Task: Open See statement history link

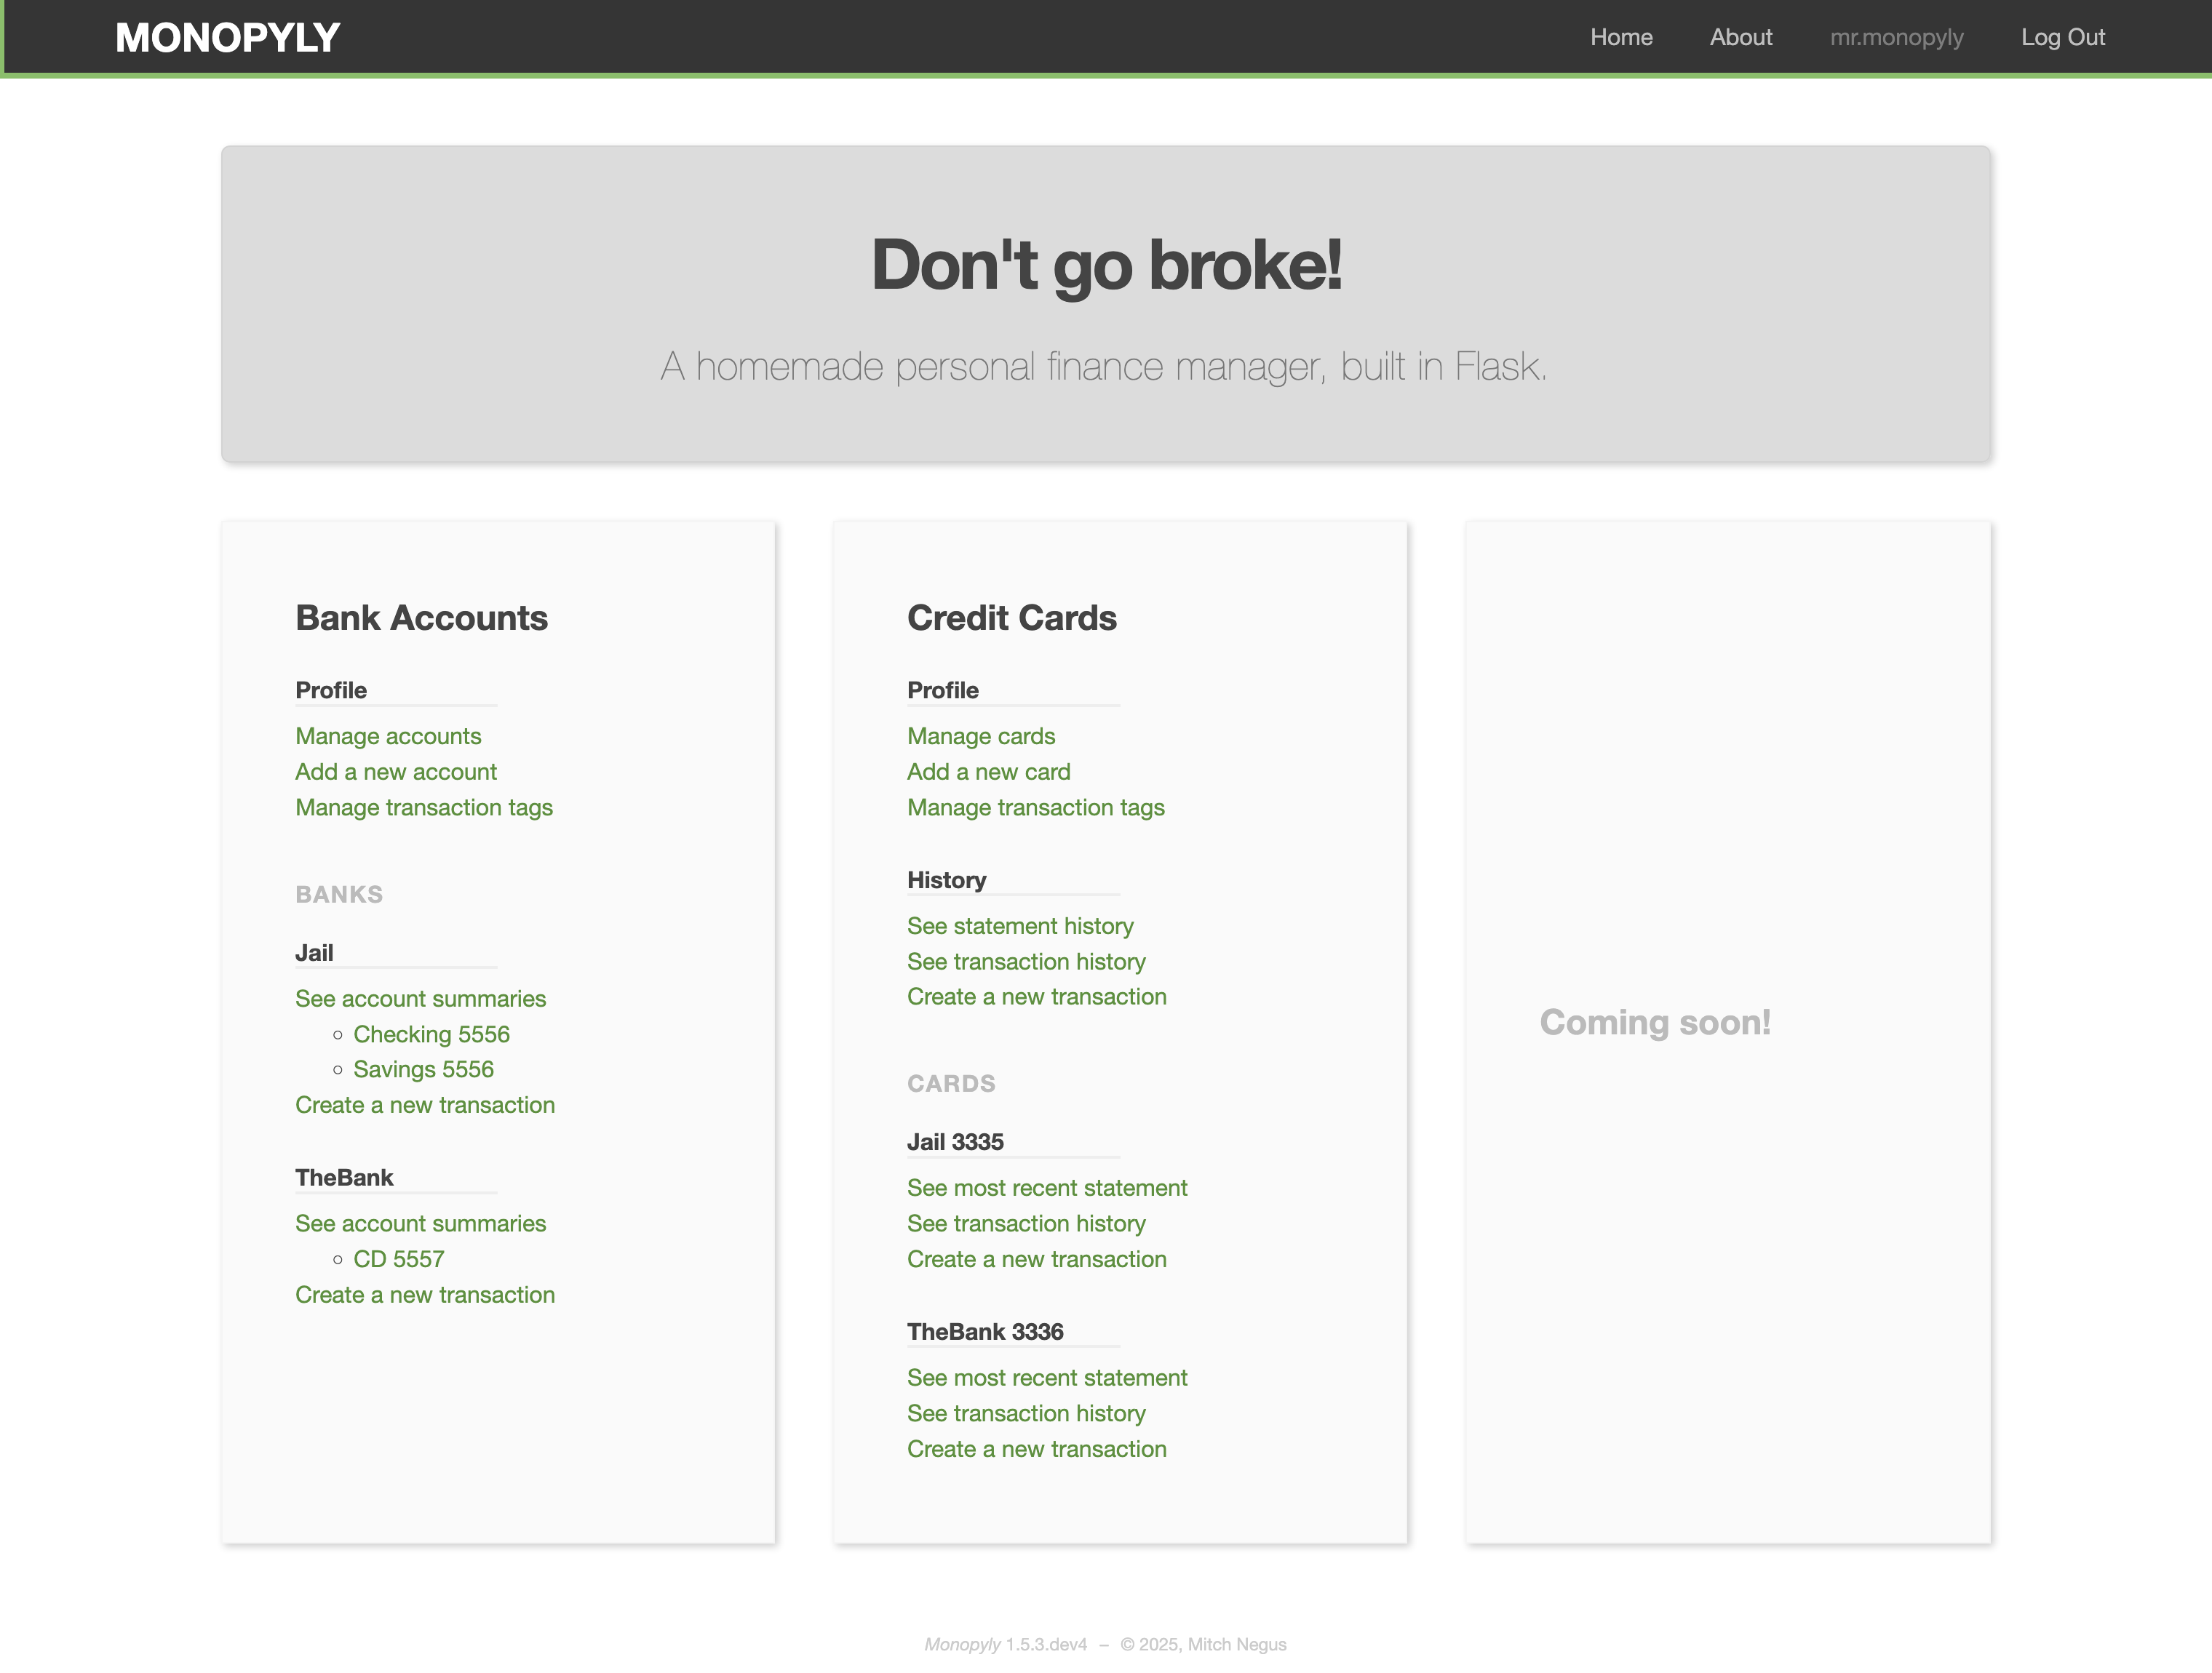Action: 1019,927
